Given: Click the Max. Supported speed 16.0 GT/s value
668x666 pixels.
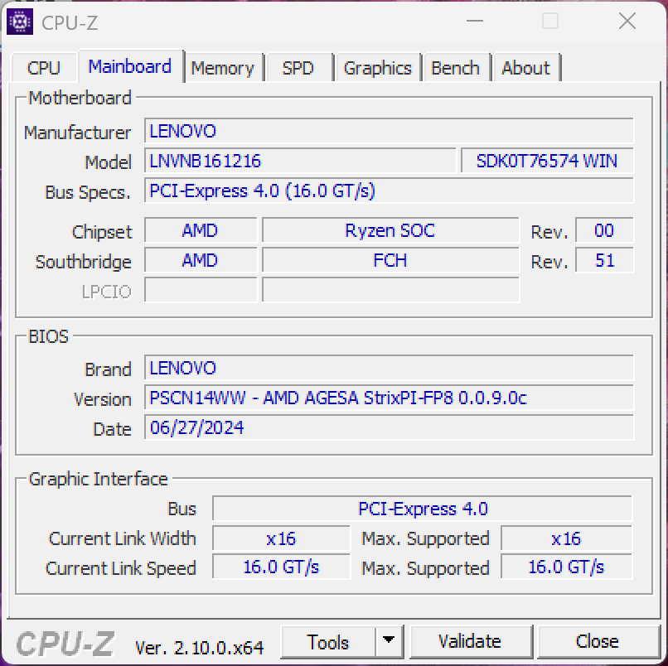Looking at the screenshot, I should pyautogui.click(x=567, y=567).
